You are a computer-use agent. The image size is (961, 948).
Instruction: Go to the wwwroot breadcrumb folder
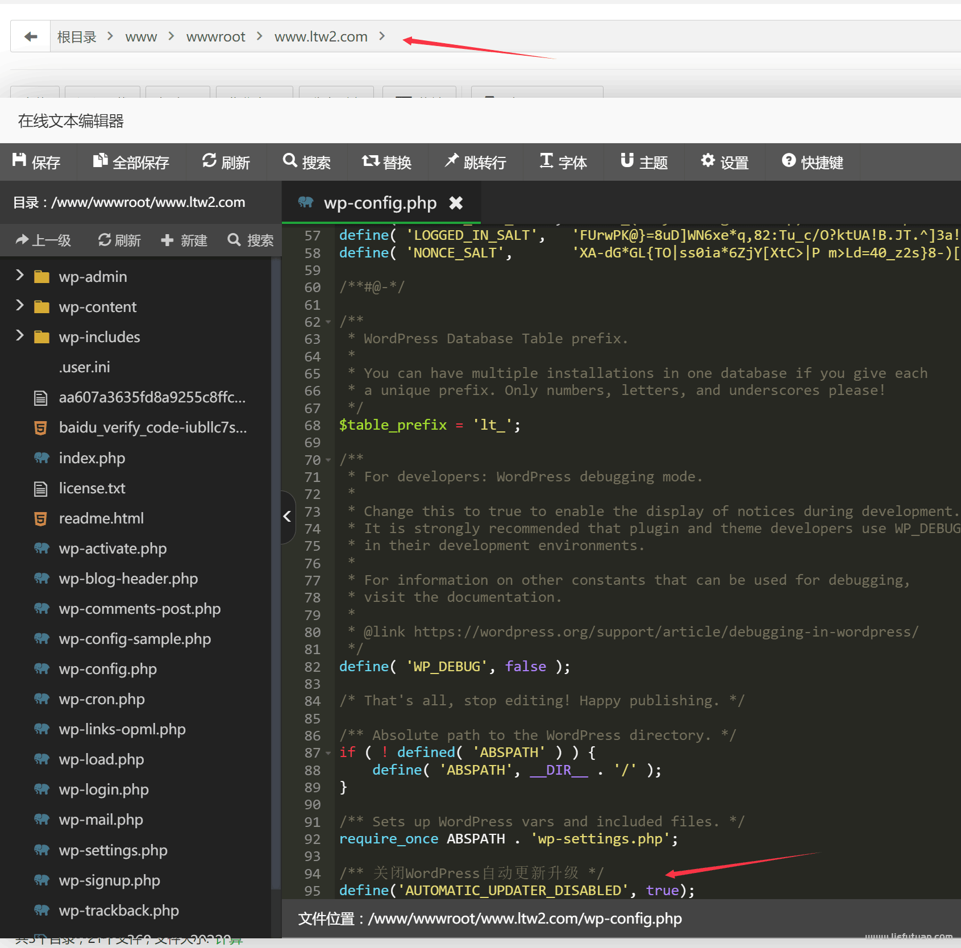(x=216, y=37)
